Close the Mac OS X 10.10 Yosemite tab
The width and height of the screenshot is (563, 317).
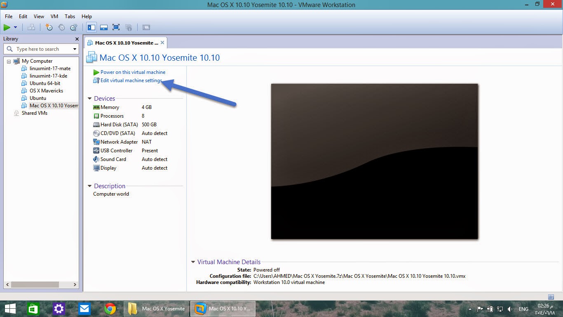(x=162, y=43)
